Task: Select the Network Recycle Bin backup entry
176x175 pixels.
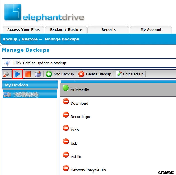Action: point(88,170)
